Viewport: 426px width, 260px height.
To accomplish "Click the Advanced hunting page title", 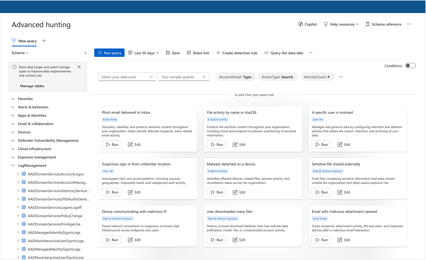I will pos(41,25).
